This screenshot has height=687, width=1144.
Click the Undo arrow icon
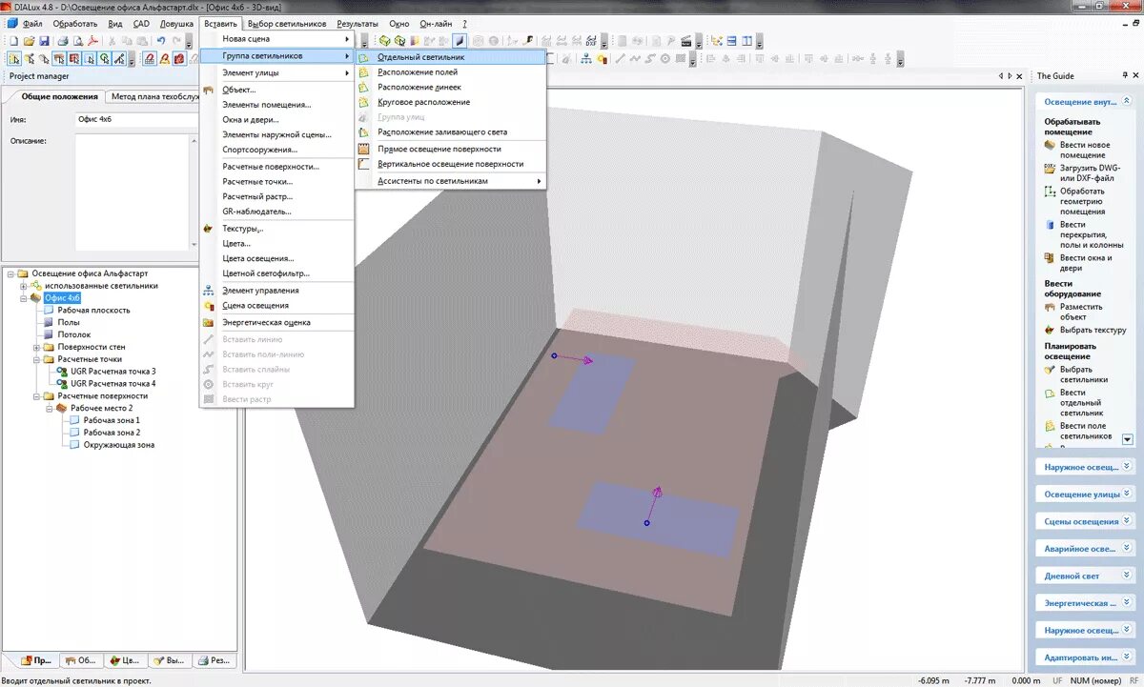pyautogui.click(x=161, y=41)
